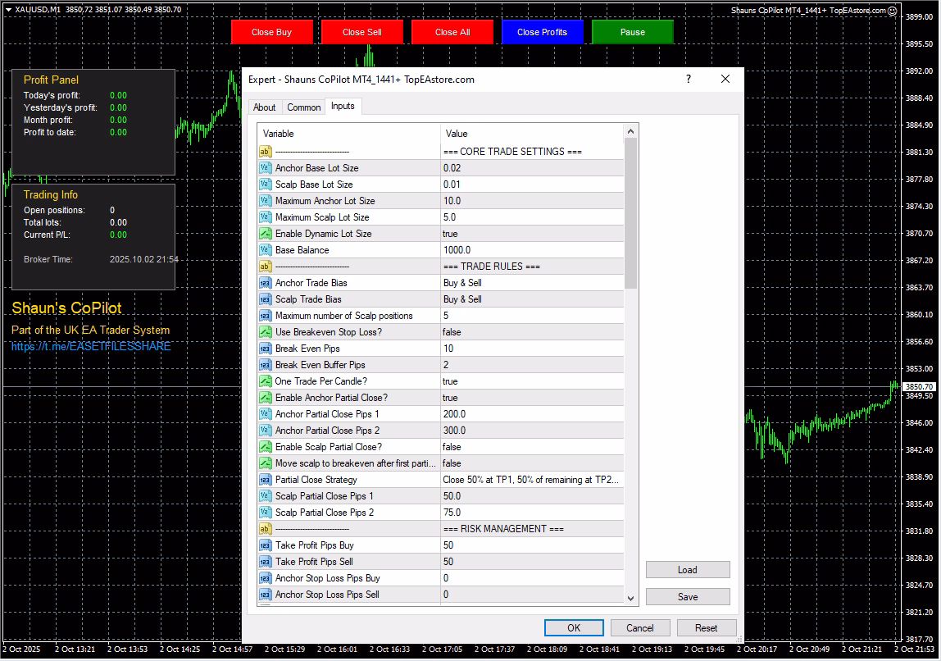Click the Anchor Partial Close Pips 2 icon
The image size is (941, 661).
(x=266, y=431)
